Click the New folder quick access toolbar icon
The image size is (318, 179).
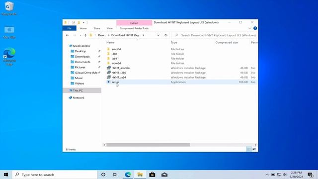(79, 22)
